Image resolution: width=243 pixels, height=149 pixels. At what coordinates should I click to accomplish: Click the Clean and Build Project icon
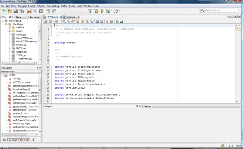pyautogui.click(x=96, y=11)
